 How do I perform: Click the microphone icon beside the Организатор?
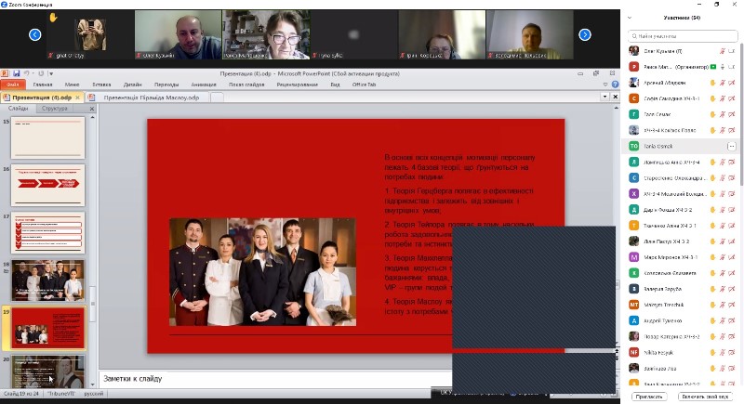pyautogui.click(x=723, y=67)
